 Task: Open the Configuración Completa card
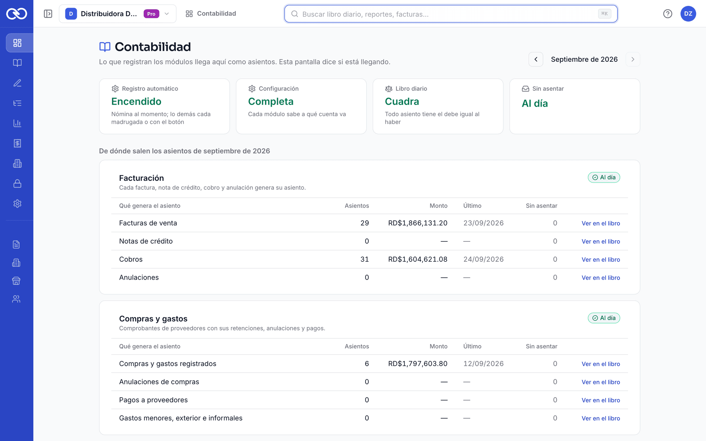pyautogui.click(x=301, y=106)
